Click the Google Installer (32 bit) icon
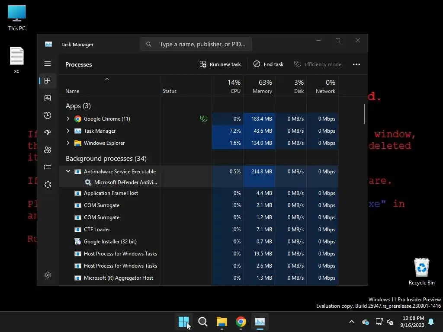The height and width of the screenshot is (332, 443). point(78,242)
